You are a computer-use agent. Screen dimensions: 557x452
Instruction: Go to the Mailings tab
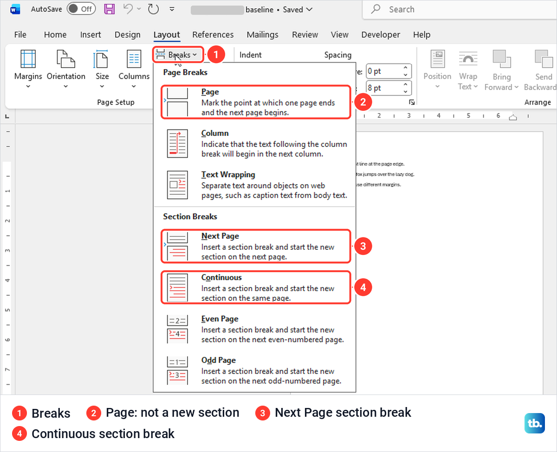pos(263,35)
